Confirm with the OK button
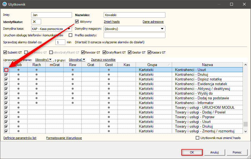 192,152
